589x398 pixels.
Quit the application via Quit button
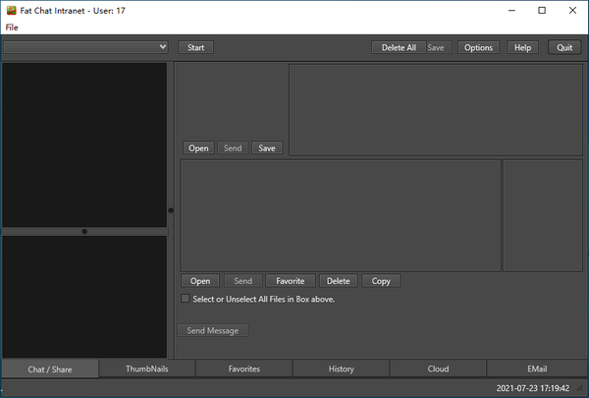pyautogui.click(x=563, y=47)
